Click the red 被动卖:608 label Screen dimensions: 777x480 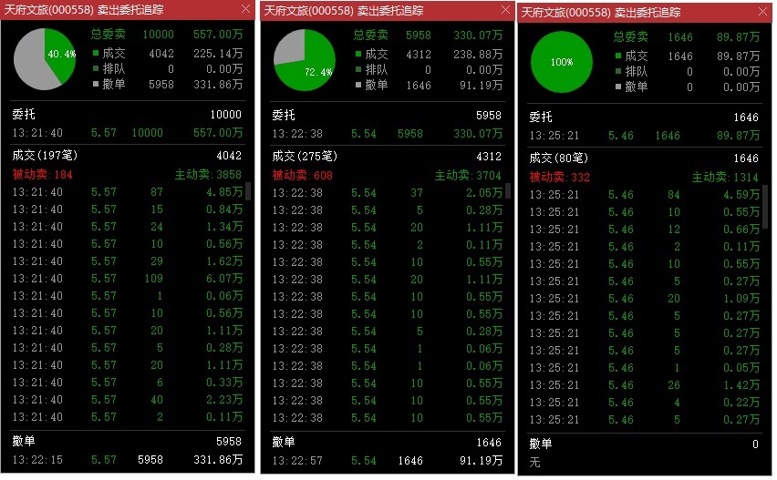click(x=302, y=175)
